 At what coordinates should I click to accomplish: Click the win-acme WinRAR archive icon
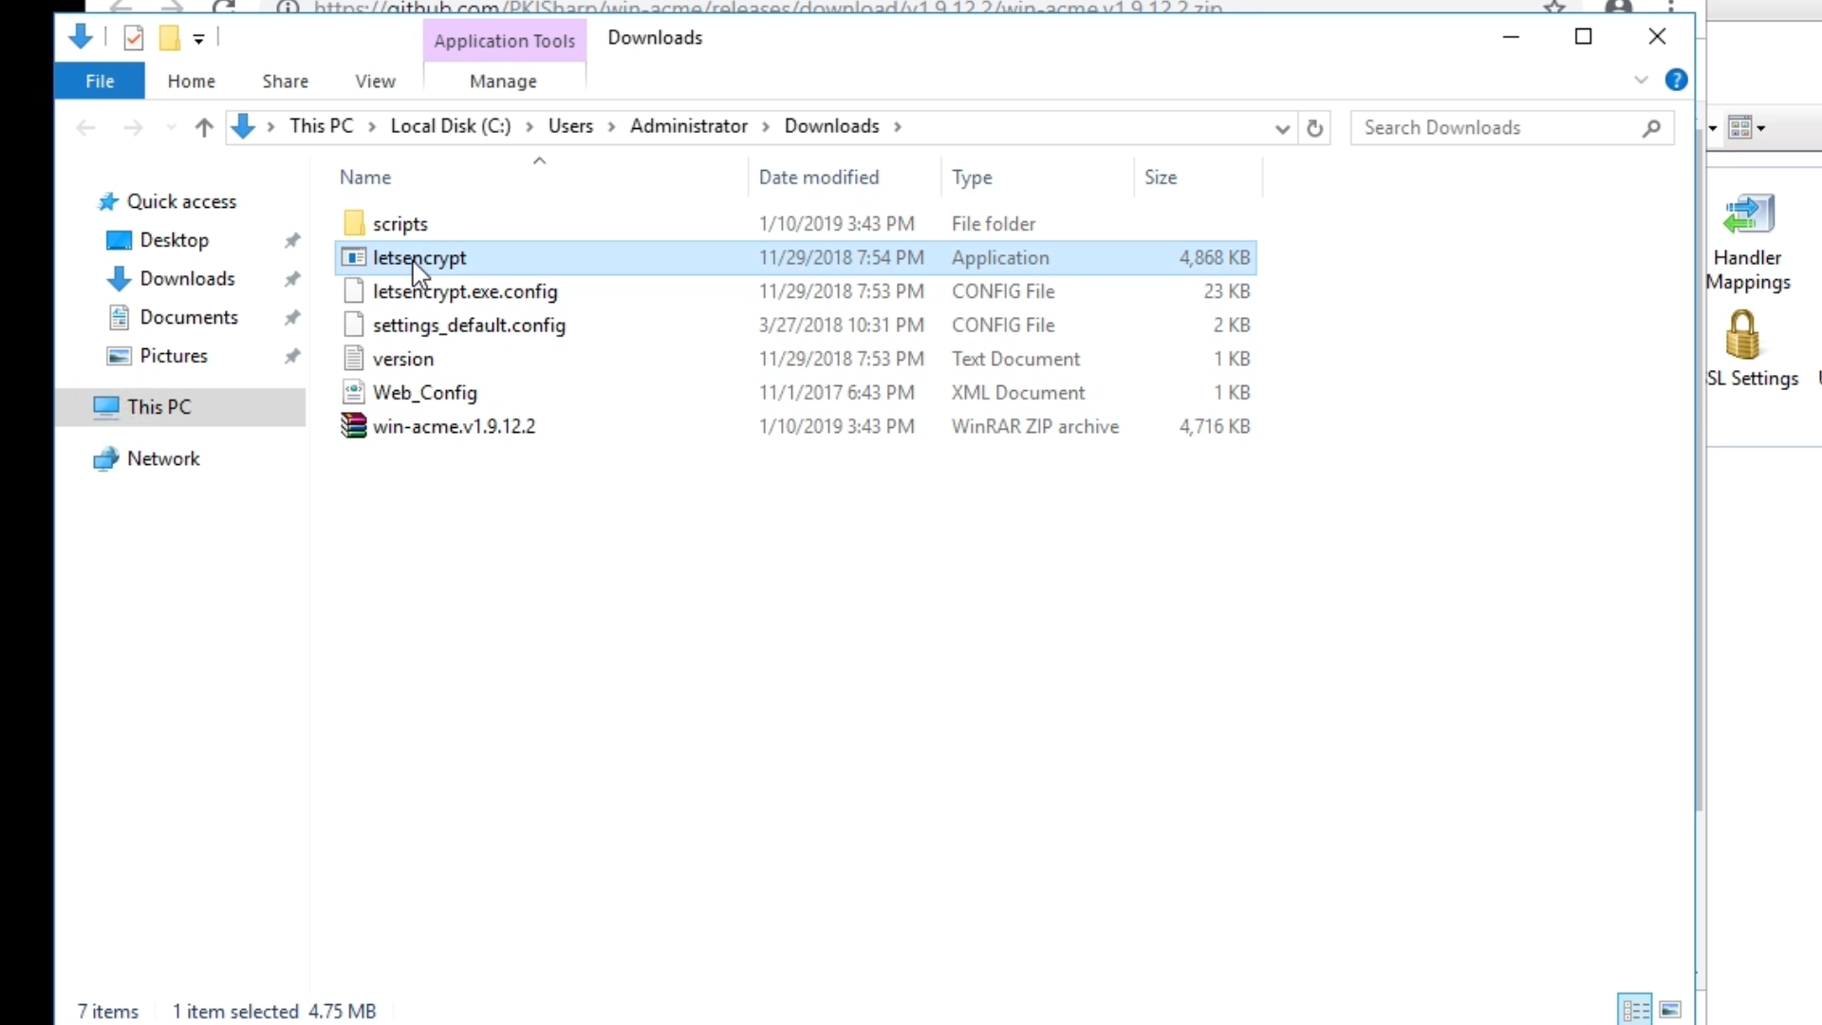pyautogui.click(x=353, y=426)
